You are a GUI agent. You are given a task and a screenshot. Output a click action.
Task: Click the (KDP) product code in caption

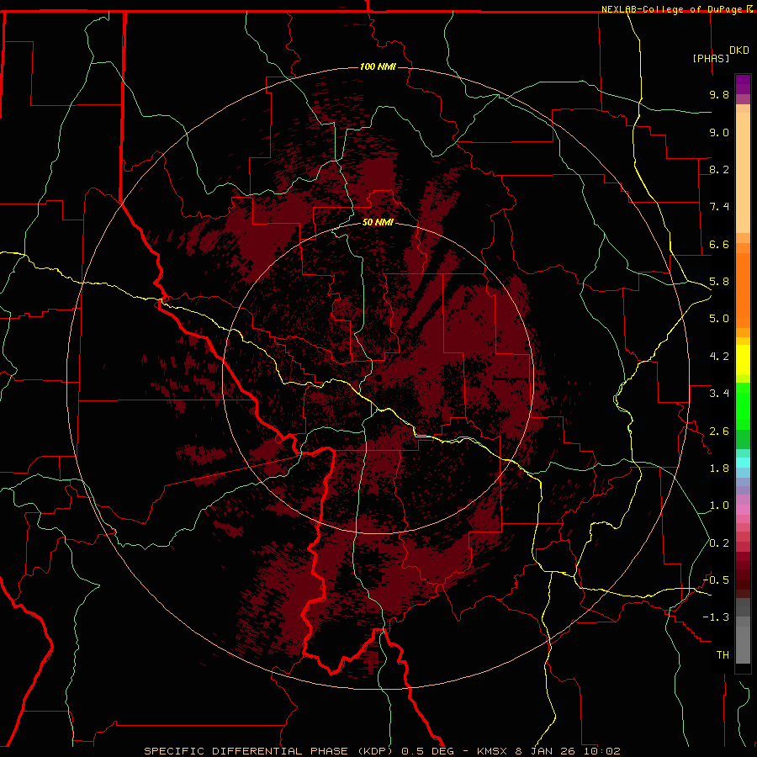[x=373, y=751]
